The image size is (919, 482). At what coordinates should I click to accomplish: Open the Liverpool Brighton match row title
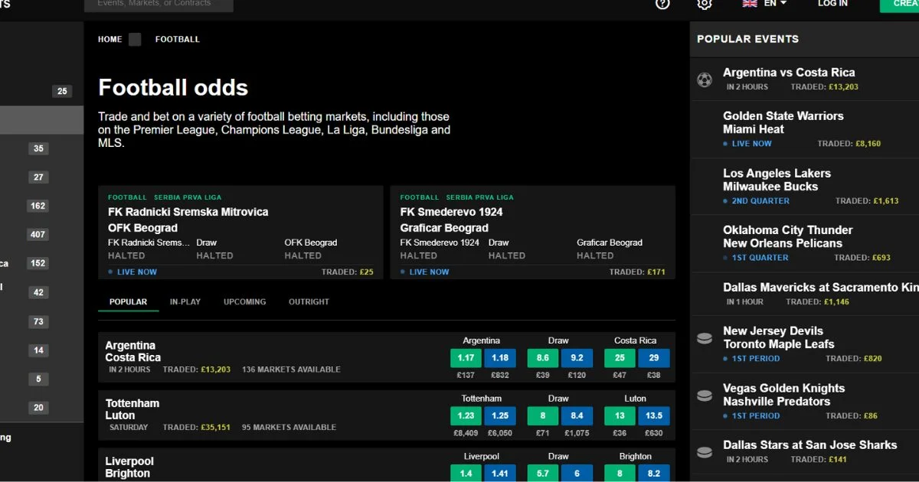129,467
